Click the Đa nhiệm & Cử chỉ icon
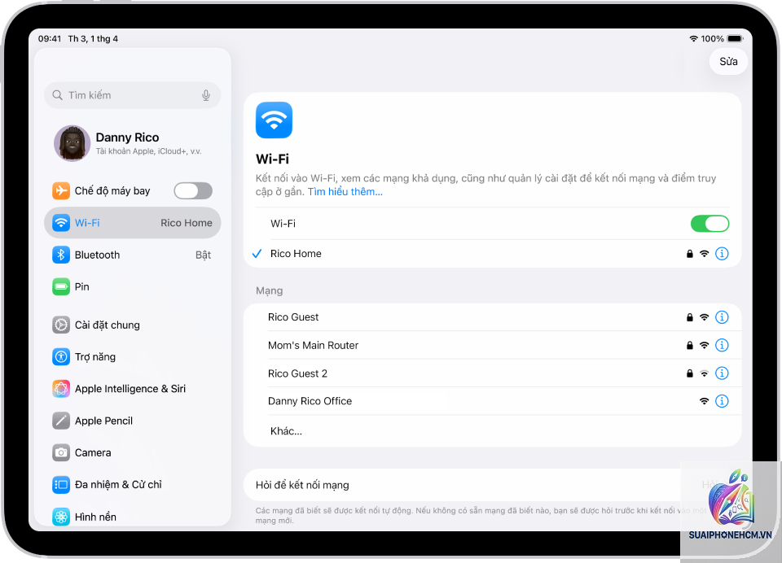782x563 pixels. tap(61, 484)
